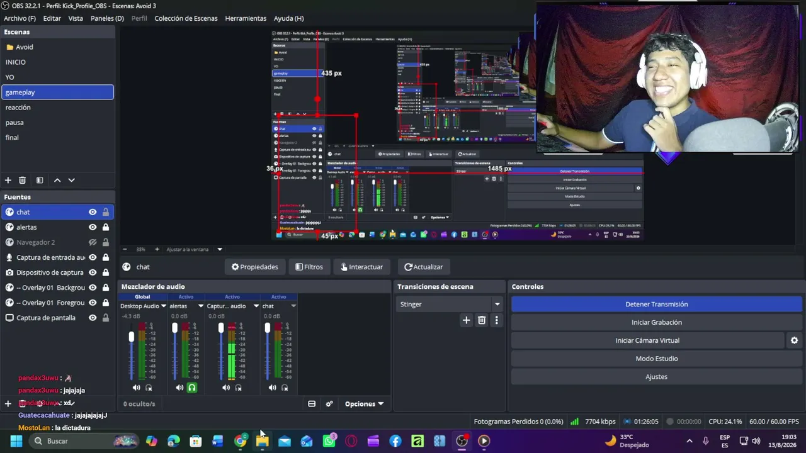Enable Modo Estudio
This screenshot has height=453, width=806.
click(656, 359)
